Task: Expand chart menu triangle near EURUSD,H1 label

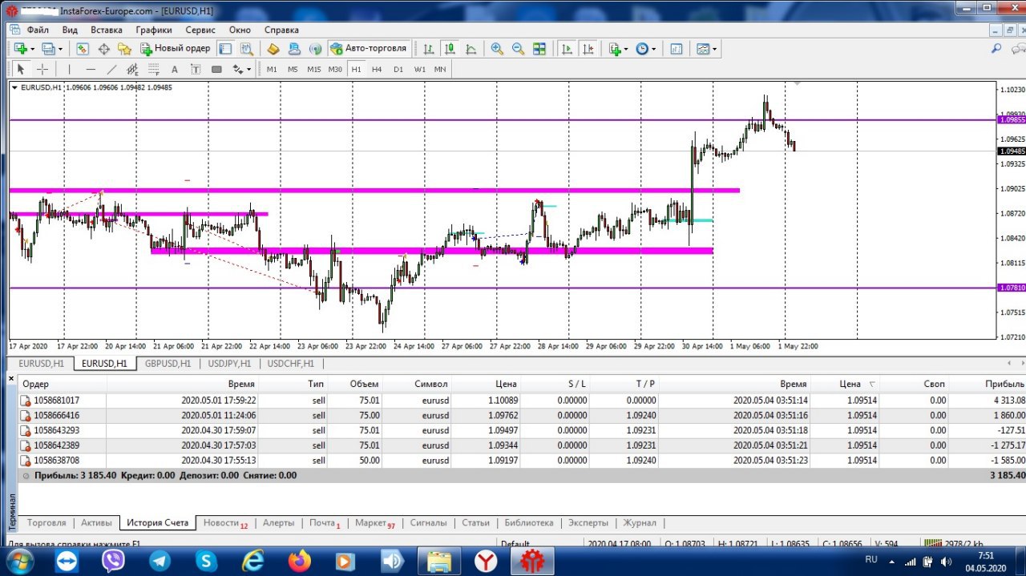Action: tap(14, 87)
